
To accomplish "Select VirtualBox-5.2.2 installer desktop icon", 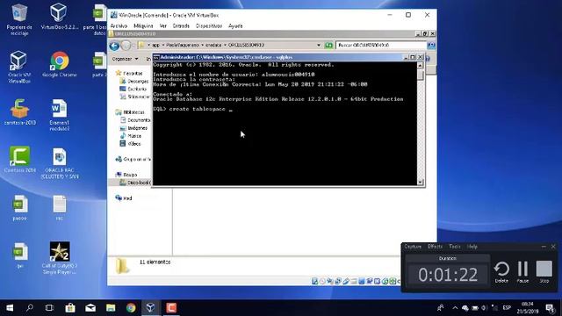I will pyautogui.click(x=59, y=17).
